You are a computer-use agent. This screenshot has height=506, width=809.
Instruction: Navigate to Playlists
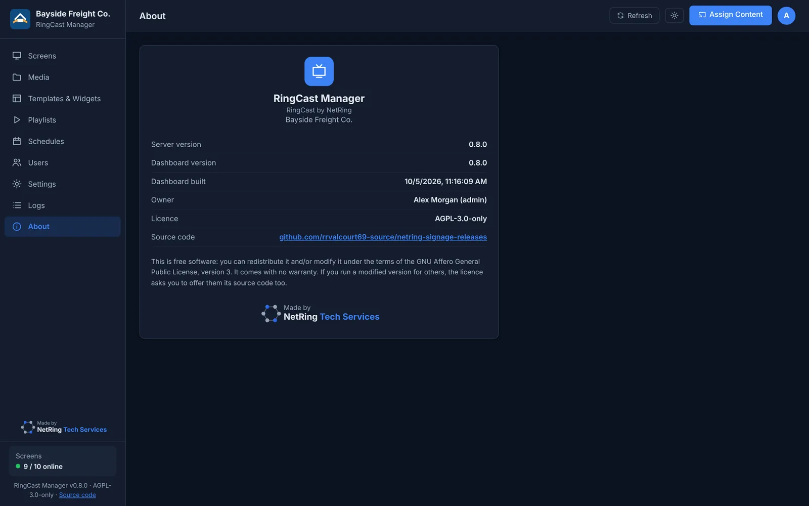tap(63, 120)
